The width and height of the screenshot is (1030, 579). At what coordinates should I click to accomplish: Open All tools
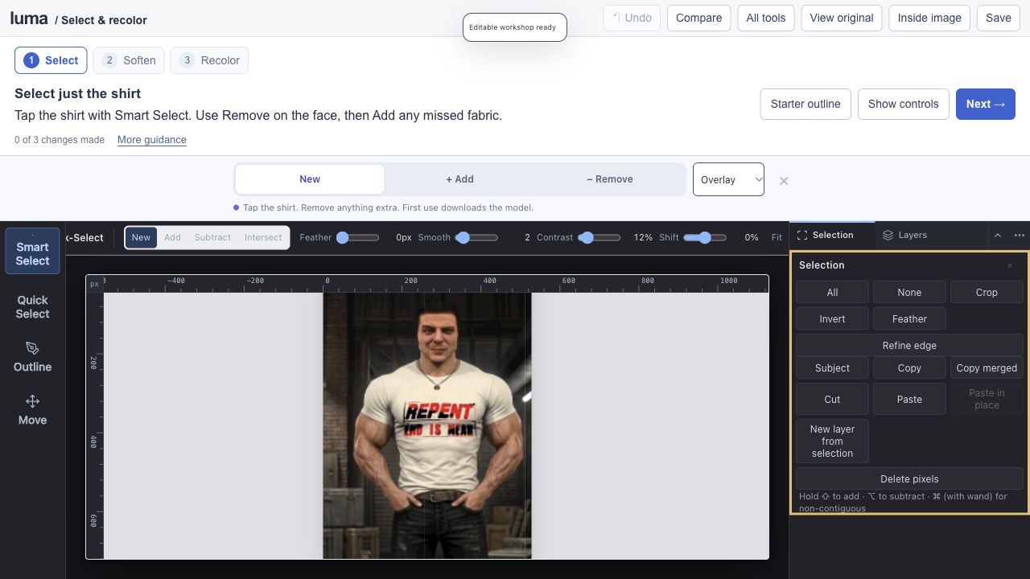766,18
